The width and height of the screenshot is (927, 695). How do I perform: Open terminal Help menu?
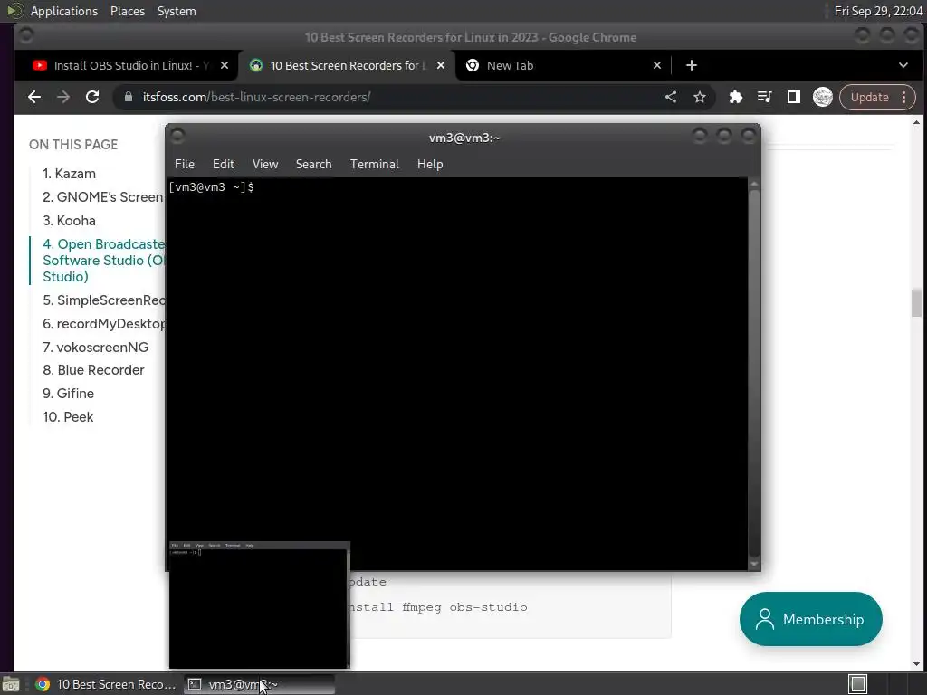(430, 165)
